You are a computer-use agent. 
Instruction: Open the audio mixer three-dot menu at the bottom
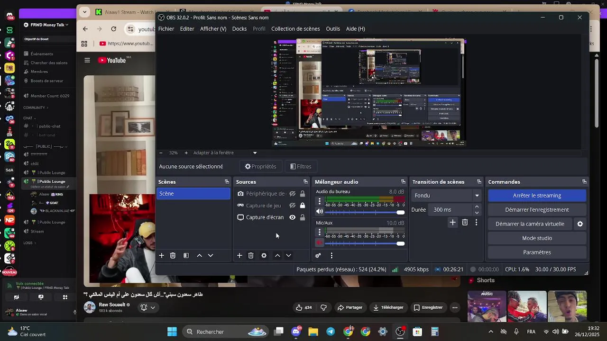click(x=331, y=255)
